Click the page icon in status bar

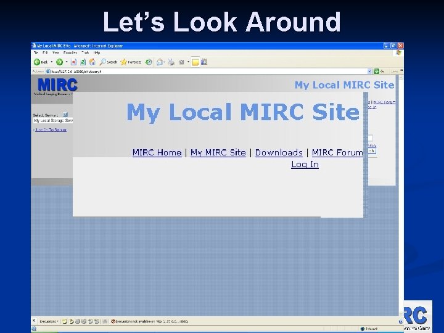pyautogui.click(x=34, y=329)
